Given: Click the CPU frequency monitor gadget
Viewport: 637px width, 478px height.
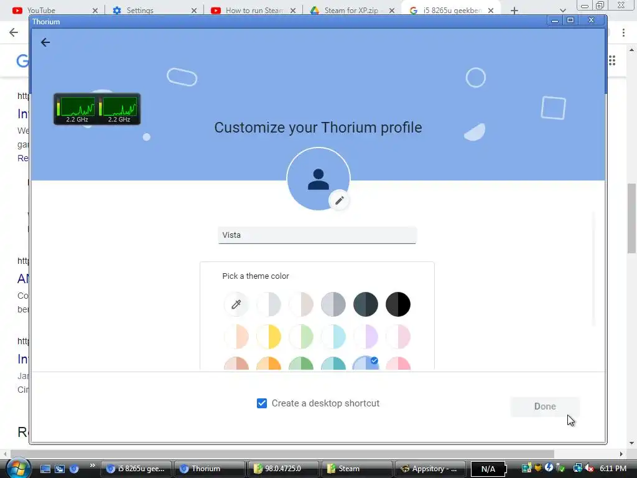Looking at the screenshot, I should click(x=97, y=109).
